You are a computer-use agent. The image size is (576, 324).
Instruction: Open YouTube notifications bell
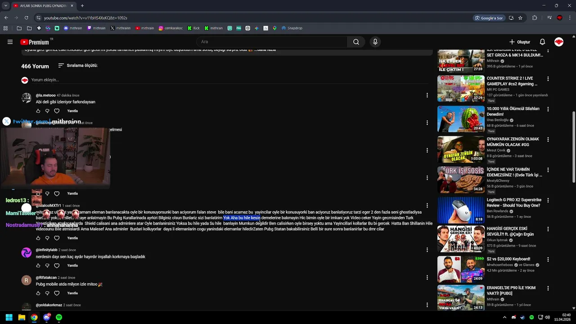point(542,42)
